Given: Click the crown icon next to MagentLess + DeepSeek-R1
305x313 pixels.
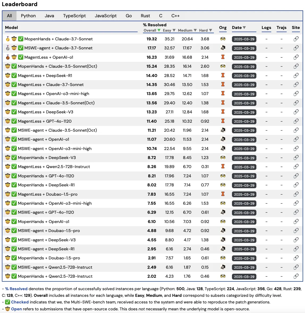Looking at the screenshot, I should tap(7, 75).
